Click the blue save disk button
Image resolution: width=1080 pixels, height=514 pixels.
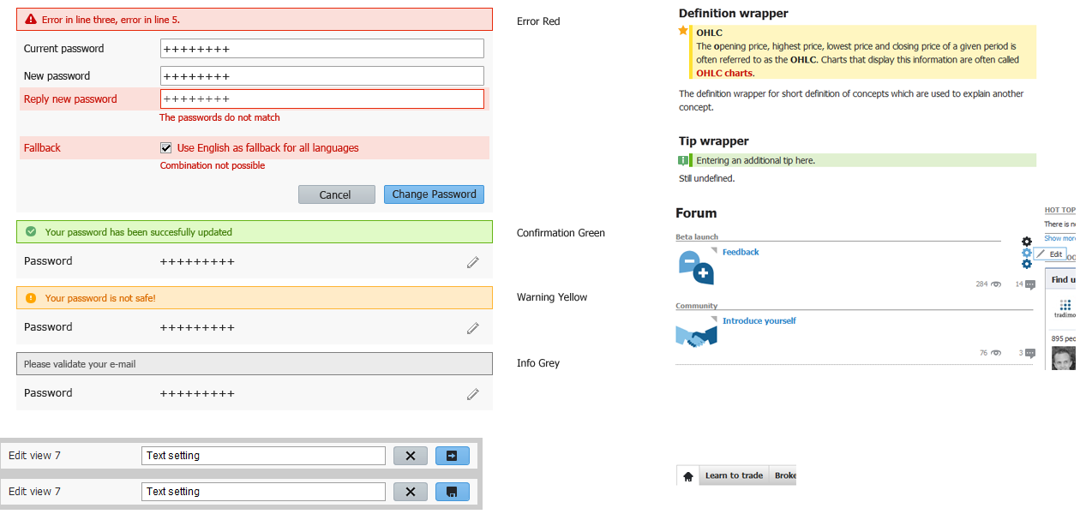tap(452, 492)
